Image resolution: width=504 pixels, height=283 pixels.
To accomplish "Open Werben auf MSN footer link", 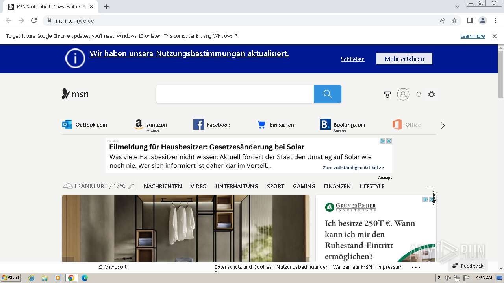I will [352, 267].
